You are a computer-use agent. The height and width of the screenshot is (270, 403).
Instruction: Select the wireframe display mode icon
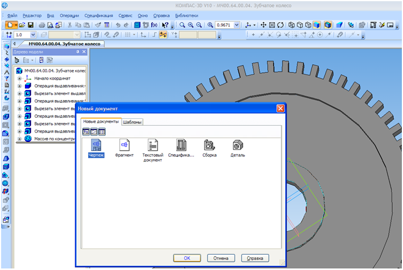point(292,25)
